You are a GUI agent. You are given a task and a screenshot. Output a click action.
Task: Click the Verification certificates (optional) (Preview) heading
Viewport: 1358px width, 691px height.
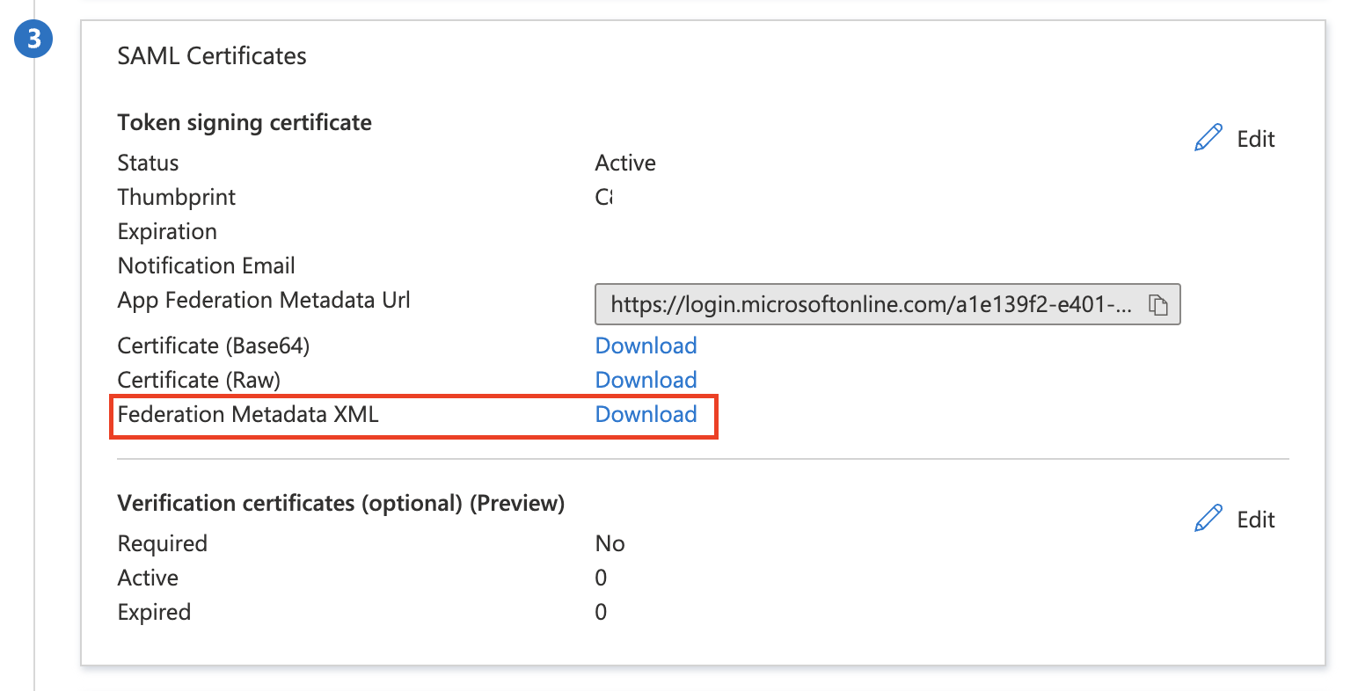pyautogui.click(x=341, y=503)
